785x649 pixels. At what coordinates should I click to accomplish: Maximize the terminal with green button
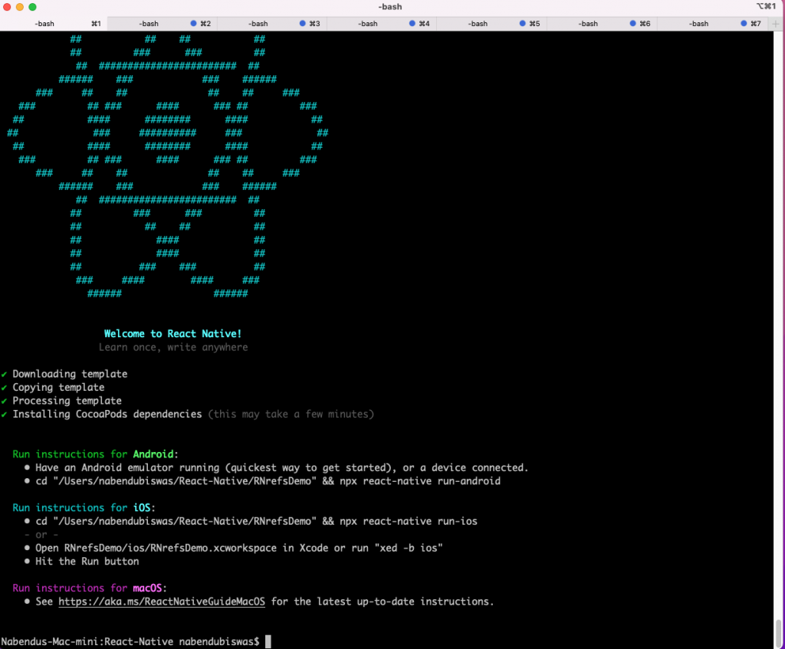coord(32,7)
